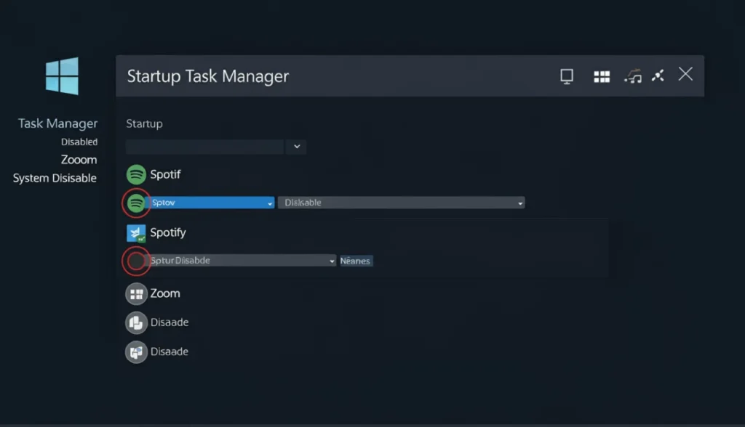Viewport: 745px width, 427px height.
Task: Click the Spotify icon beside the Sptov dropdown
Action: click(x=136, y=203)
